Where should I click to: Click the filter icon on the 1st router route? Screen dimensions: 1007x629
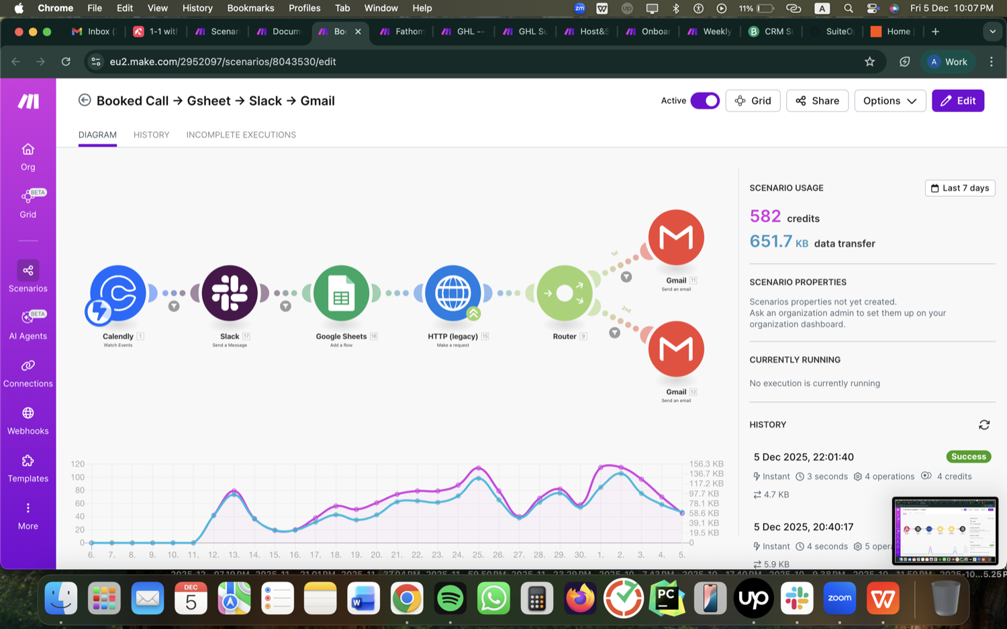[626, 277]
